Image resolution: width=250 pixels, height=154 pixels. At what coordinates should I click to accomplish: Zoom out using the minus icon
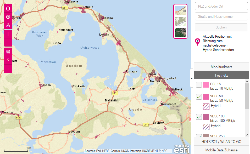pyautogui.click(x=8, y=42)
